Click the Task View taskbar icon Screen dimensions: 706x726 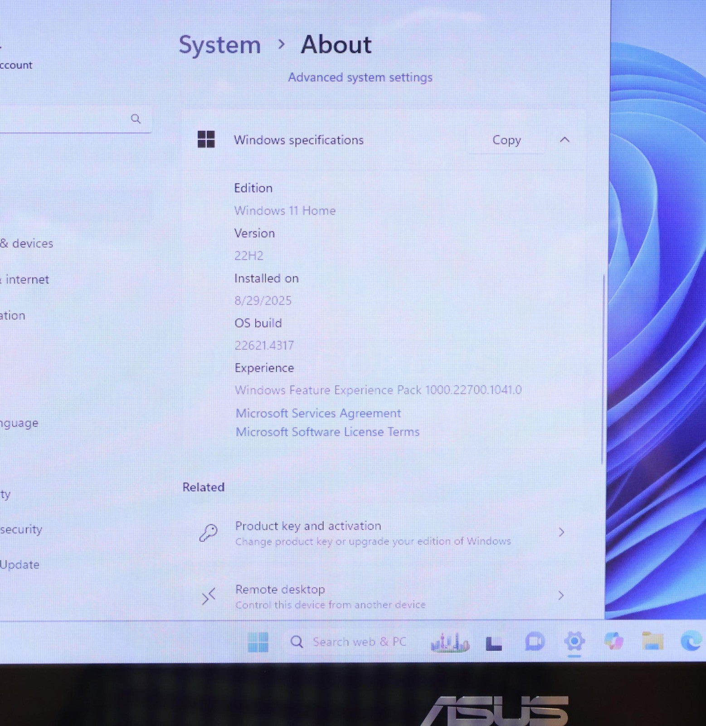point(494,643)
